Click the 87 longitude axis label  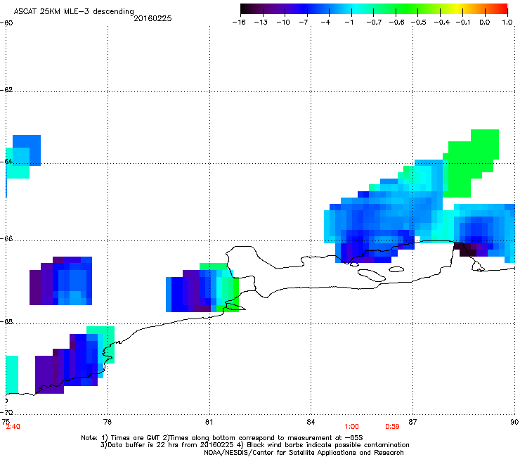[412, 422]
